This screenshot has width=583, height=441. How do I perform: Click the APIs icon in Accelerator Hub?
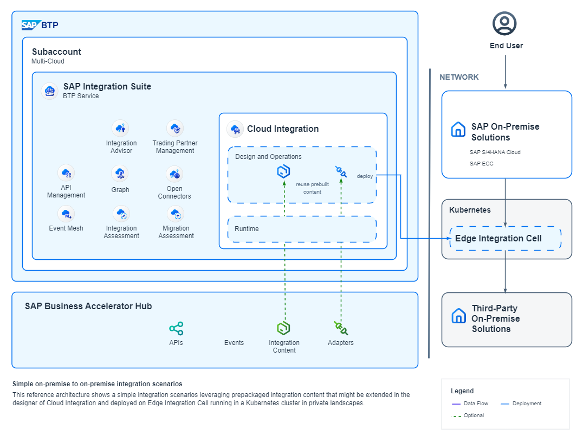[x=176, y=328]
